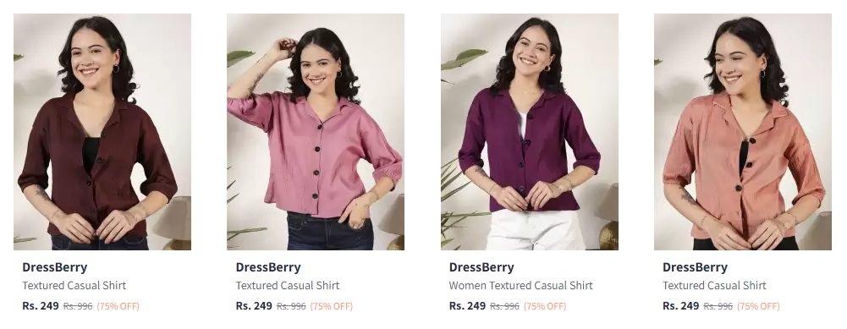
Task: Open Textured Casual Shirt title of first product
Action: pyautogui.click(x=74, y=285)
